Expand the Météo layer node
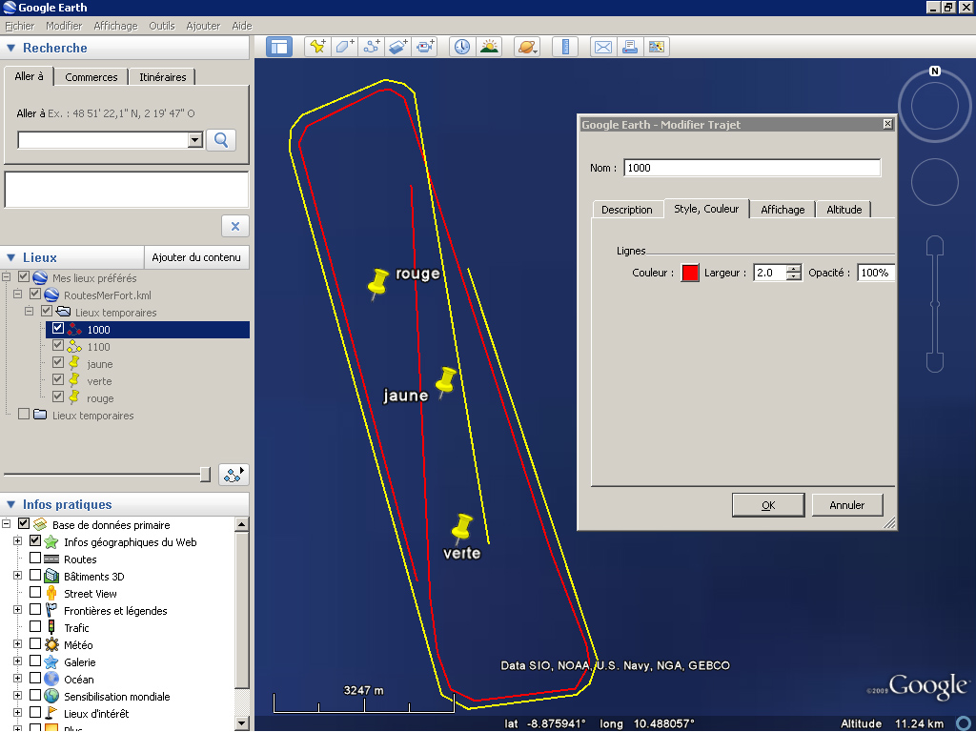 click(17, 644)
